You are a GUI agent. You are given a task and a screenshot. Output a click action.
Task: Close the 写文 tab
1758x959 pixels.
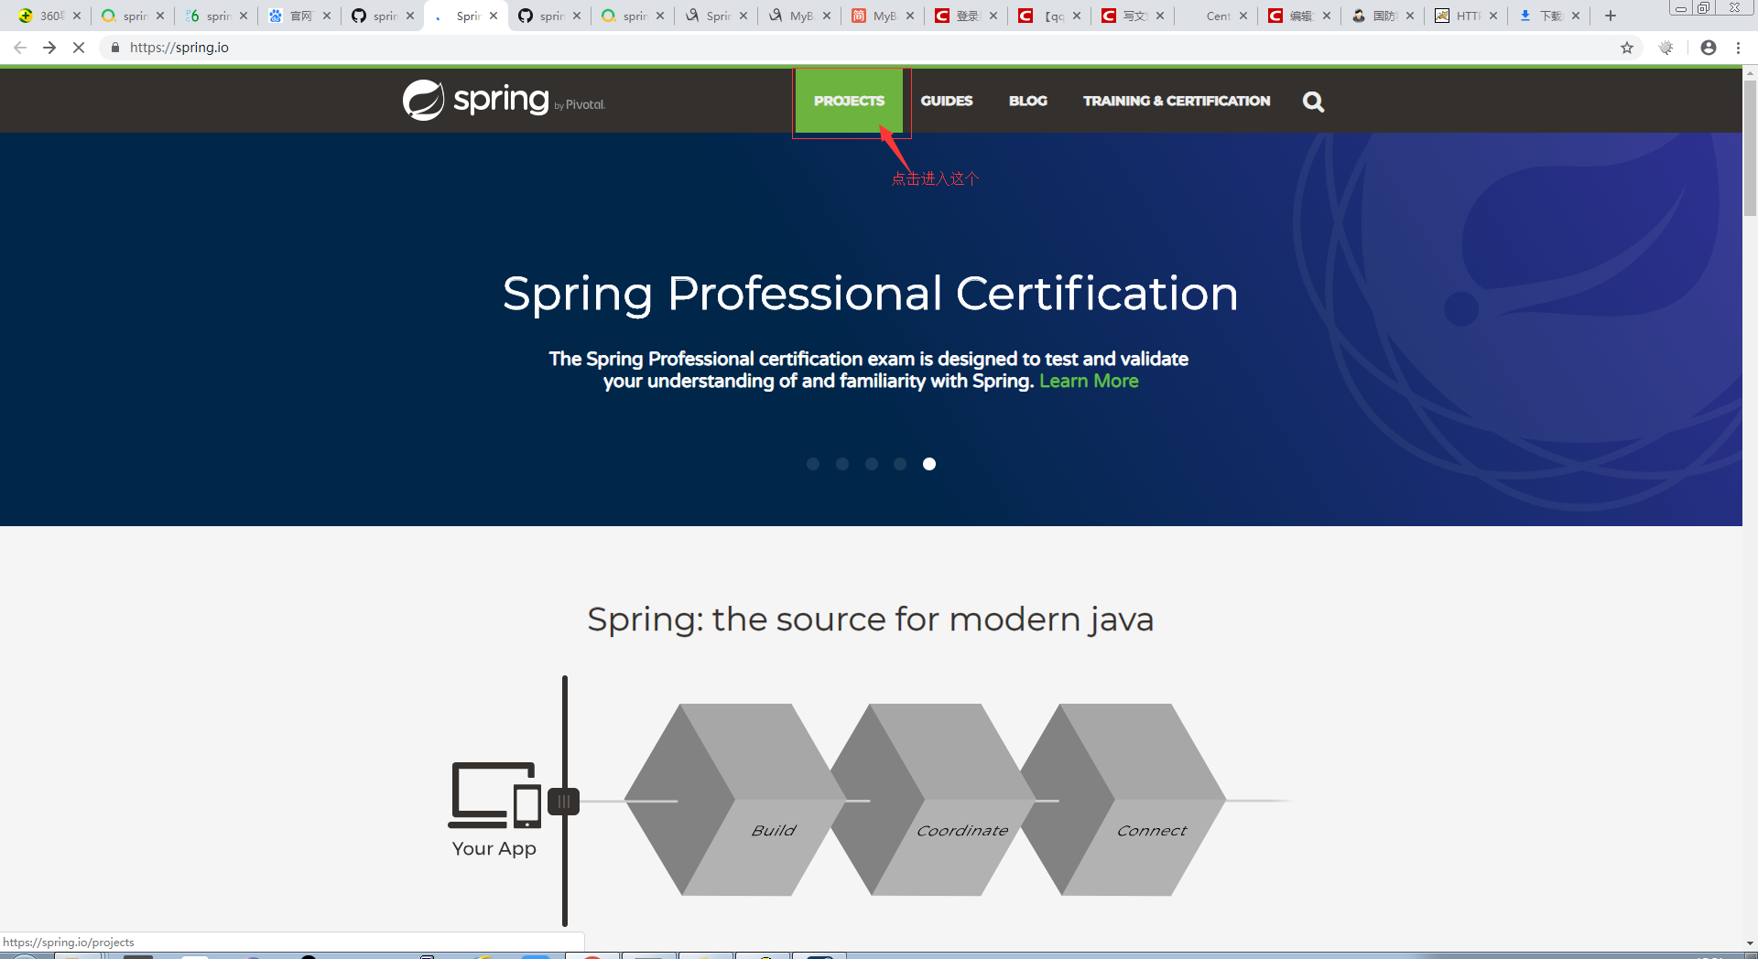tap(1160, 16)
